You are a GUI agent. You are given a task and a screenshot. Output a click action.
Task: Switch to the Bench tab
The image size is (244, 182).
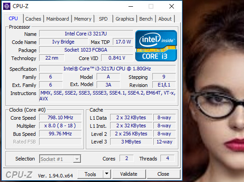(x=146, y=19)
